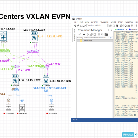Open the Active Sessions side panel
Viewport: 138px width, 138px height.
(75, 35)
